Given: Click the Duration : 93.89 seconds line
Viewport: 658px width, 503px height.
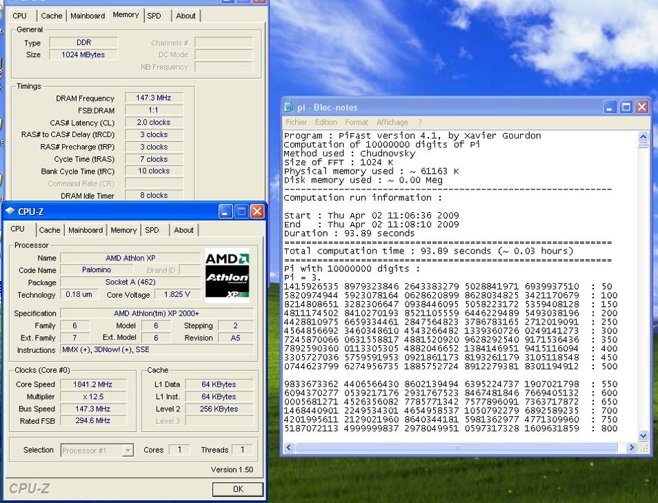Looking at the screenshot, I should (x=349, y=234).
